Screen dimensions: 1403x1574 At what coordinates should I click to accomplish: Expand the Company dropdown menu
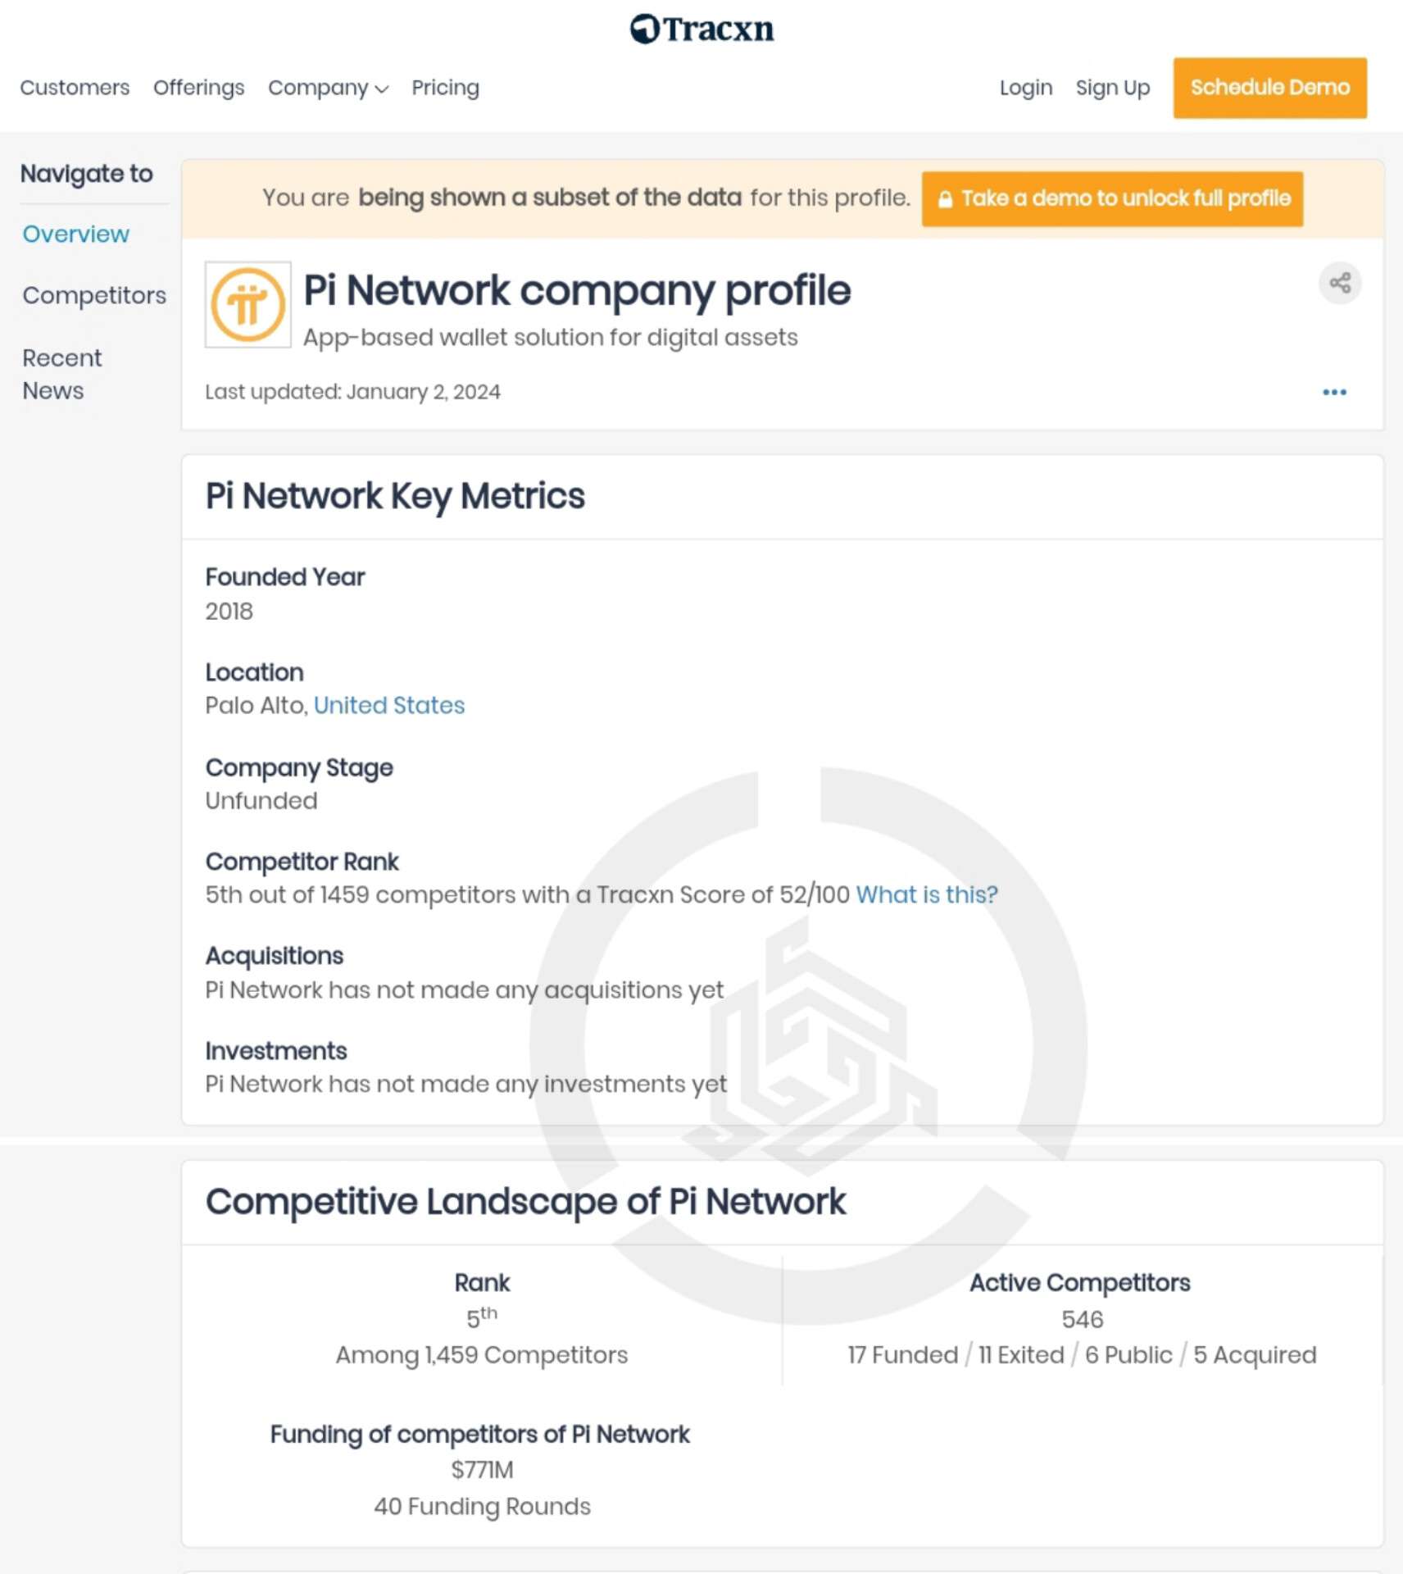coord(328,88)
